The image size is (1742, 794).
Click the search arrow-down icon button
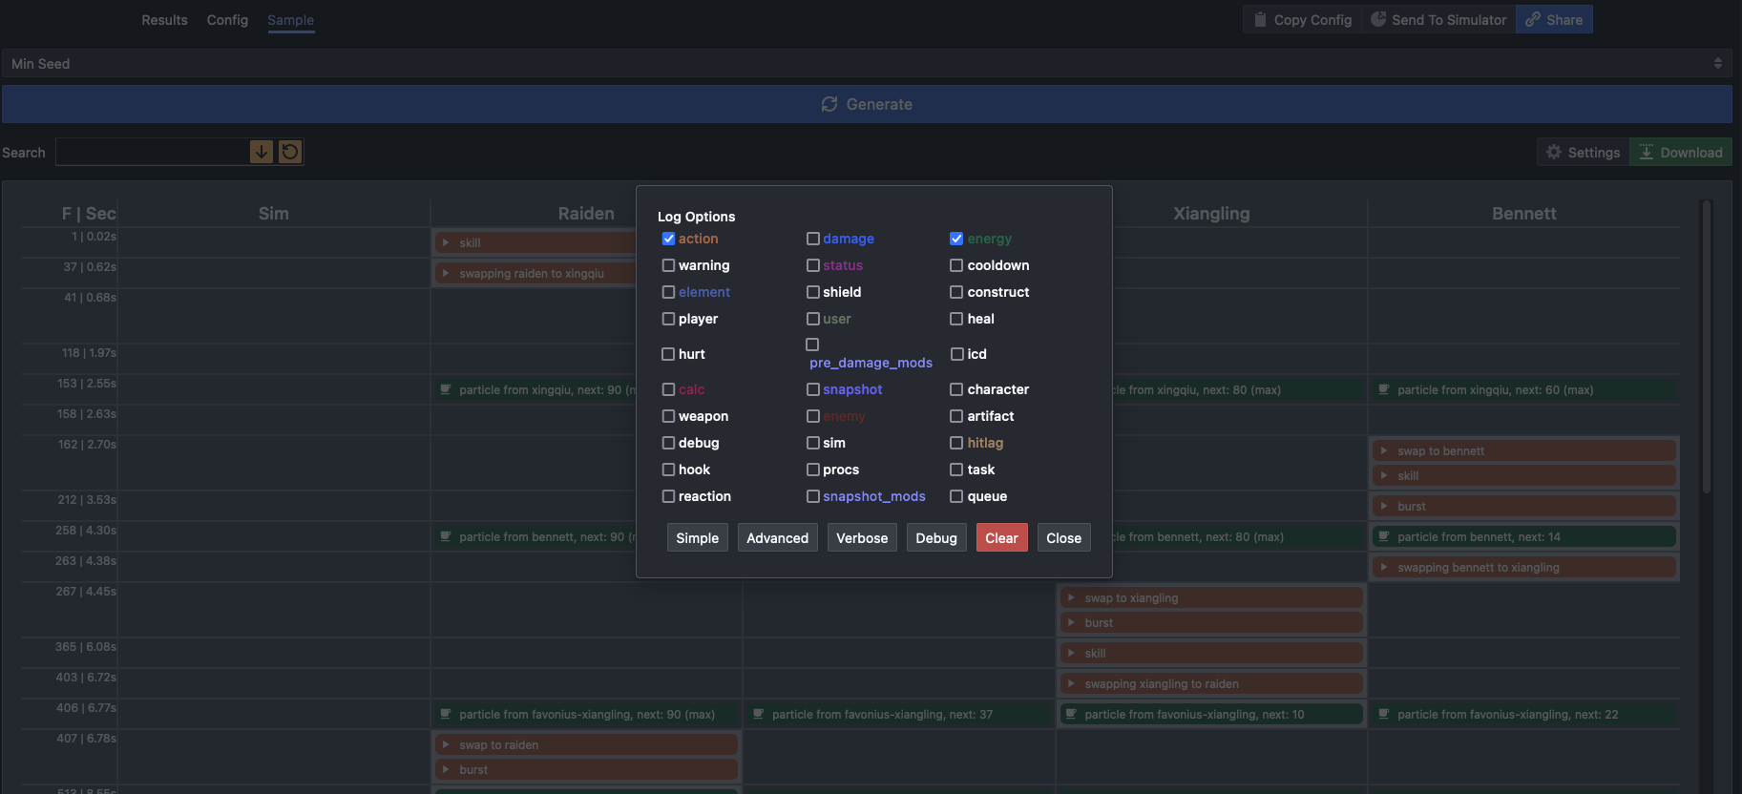click(262, 152)
